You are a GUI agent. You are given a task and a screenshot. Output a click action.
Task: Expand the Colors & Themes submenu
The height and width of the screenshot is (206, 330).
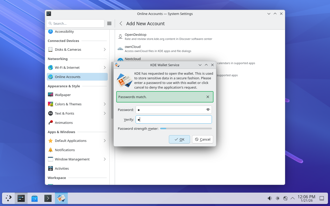[x=105, y=104]
